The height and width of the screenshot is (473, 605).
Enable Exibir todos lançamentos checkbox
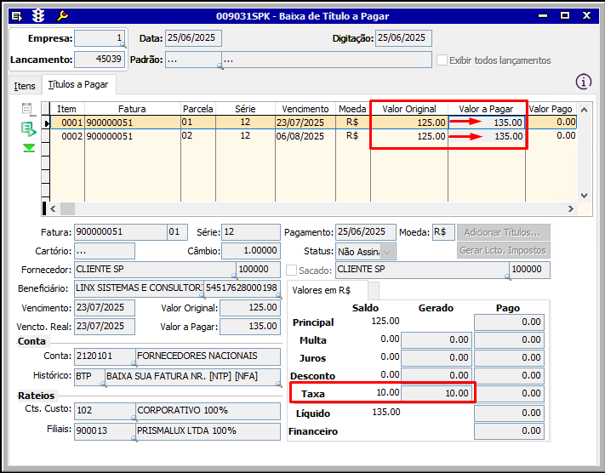point(442,60)
